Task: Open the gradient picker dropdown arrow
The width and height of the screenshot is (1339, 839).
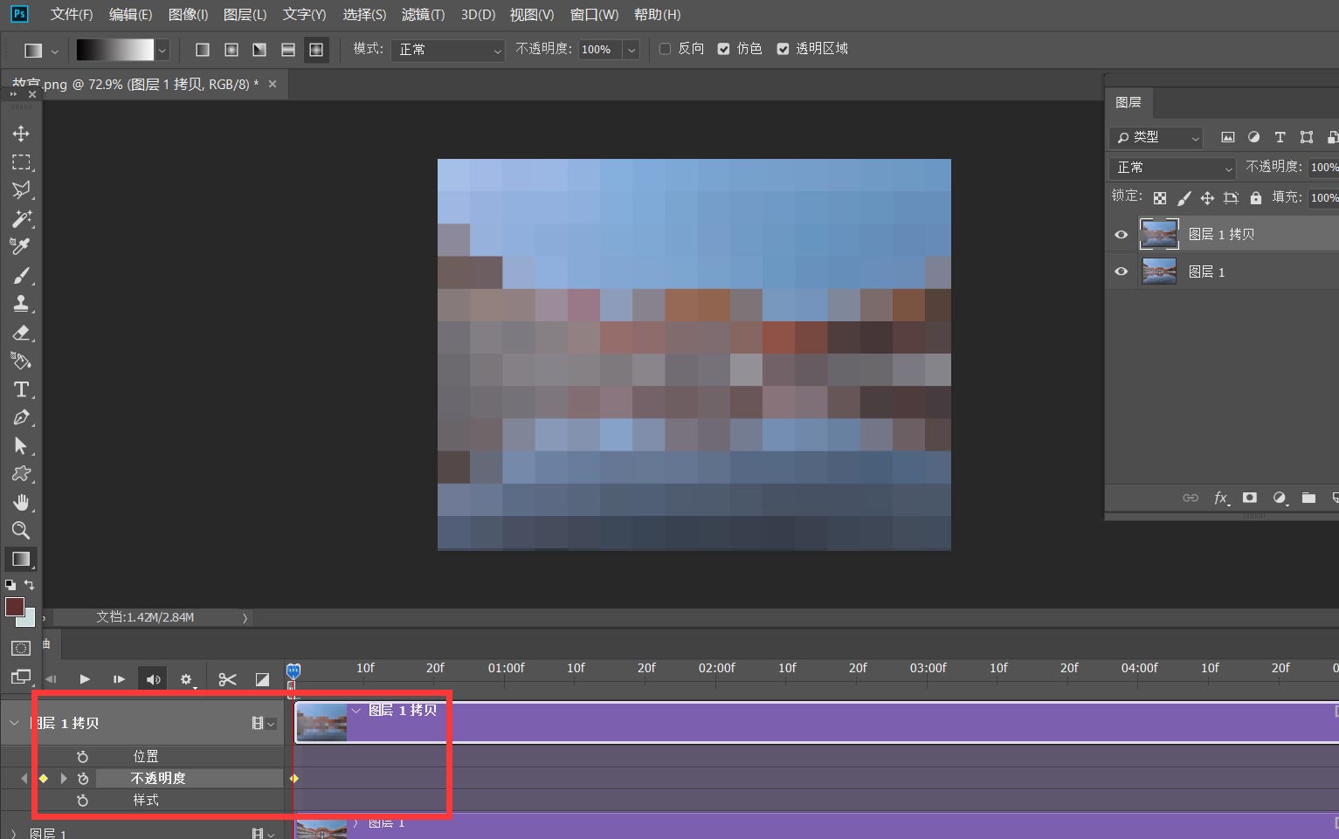Action: point(162,50)
